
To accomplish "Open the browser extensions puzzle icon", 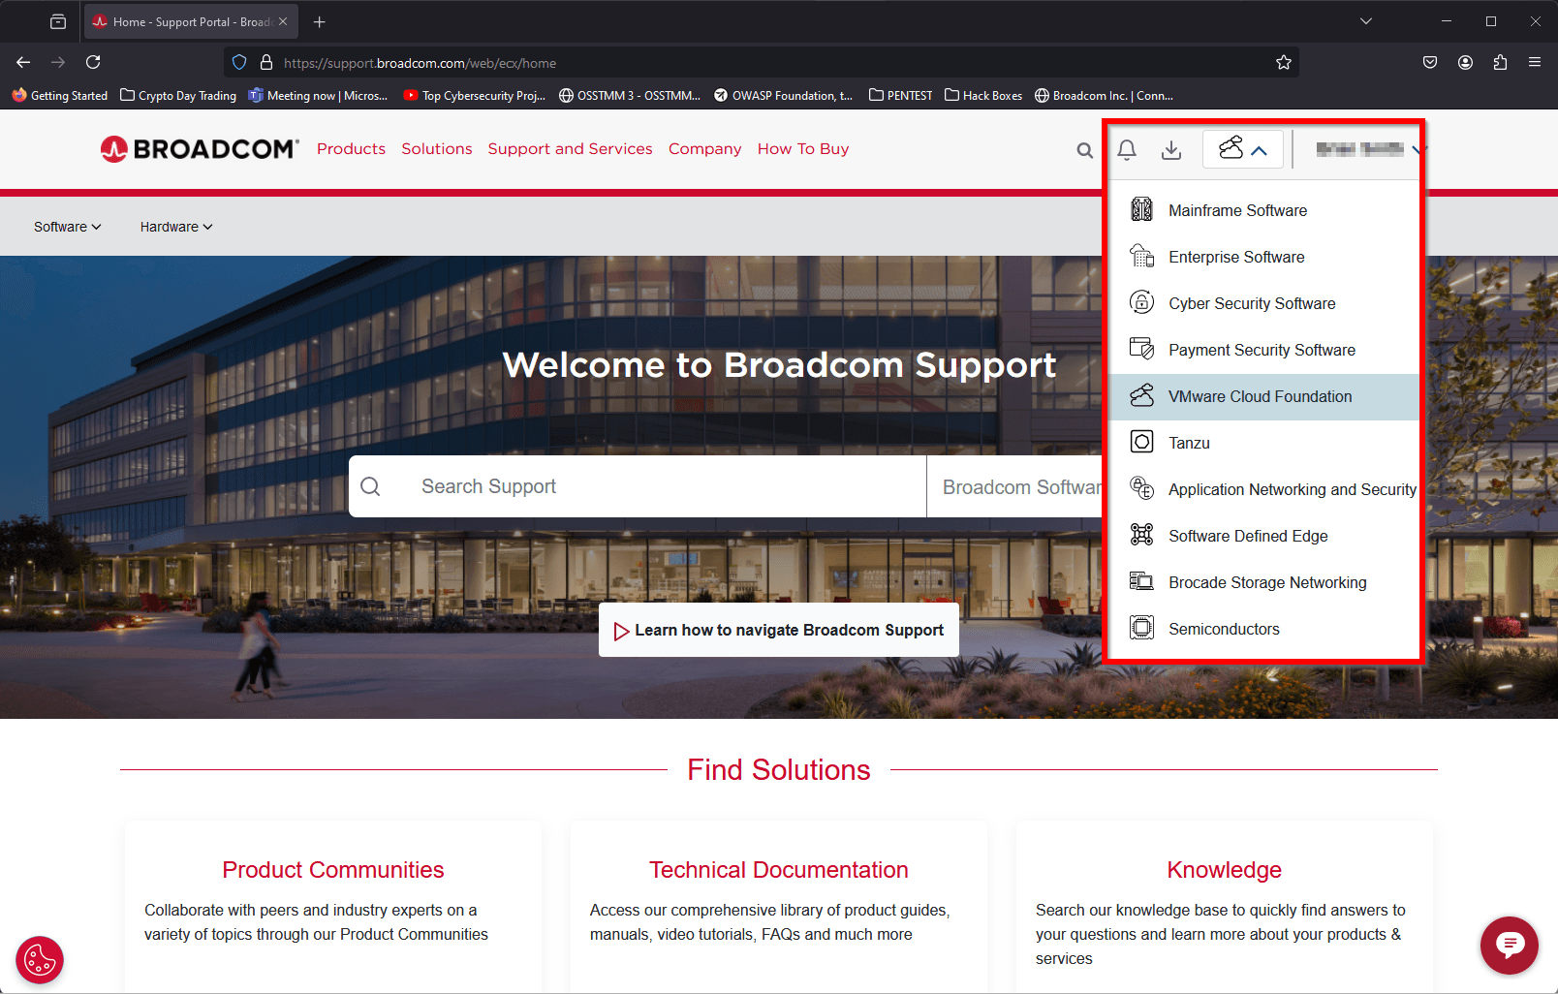I will [1500, 62].
